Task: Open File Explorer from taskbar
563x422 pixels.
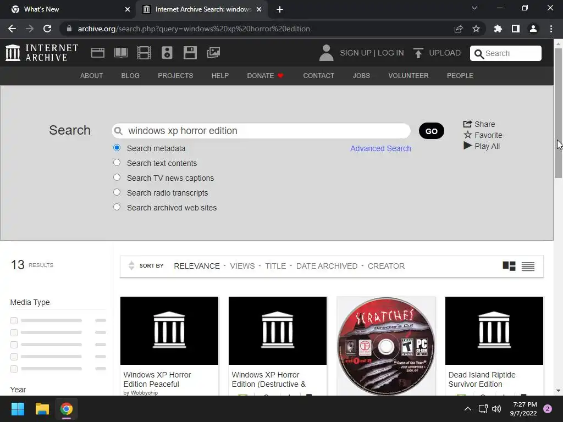Action: (x=42, y=409)
